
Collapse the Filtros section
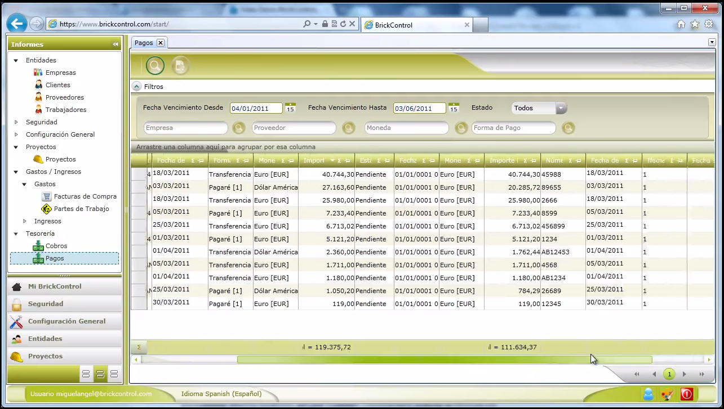pos(137,87)
